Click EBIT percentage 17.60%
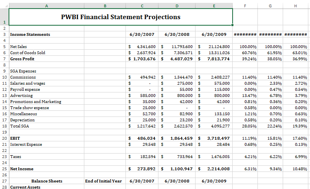Viewport: 310px width, 189px height. [300, 138]
